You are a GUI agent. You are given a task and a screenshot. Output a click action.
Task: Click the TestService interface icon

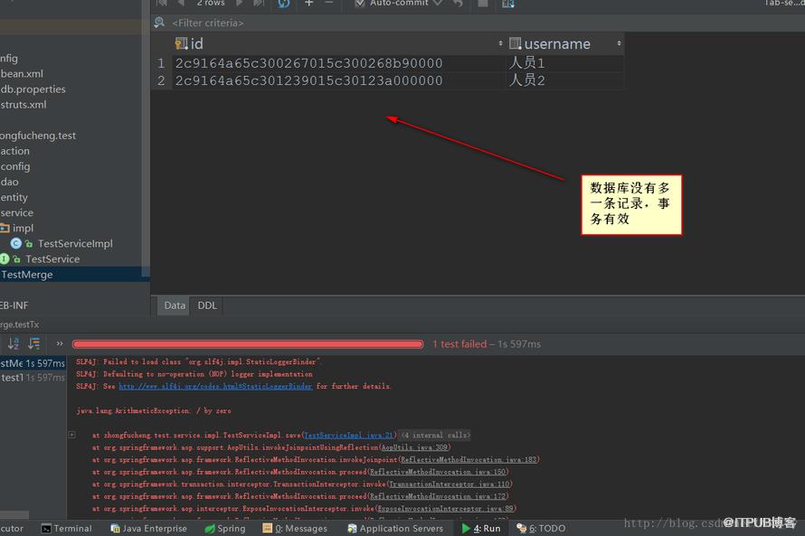pyautogui.click(x=5, y=259)
